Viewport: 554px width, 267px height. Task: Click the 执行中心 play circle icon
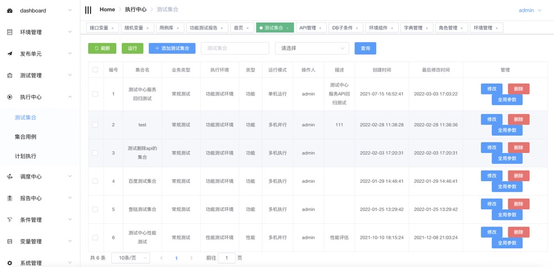click(10, 97)
